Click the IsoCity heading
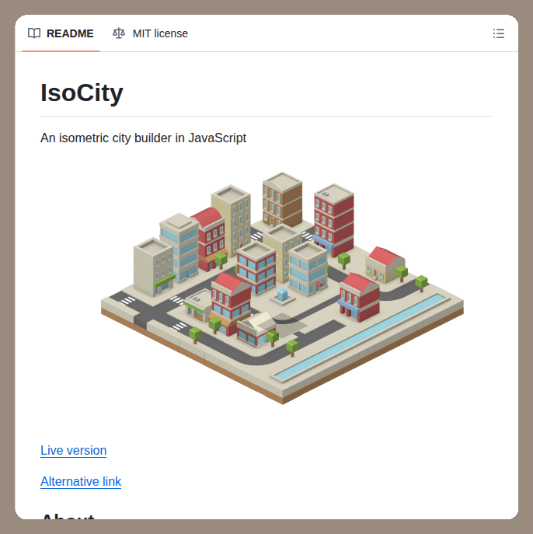The height and width of the screenshot is (534, 533). [x=82, y=92]
